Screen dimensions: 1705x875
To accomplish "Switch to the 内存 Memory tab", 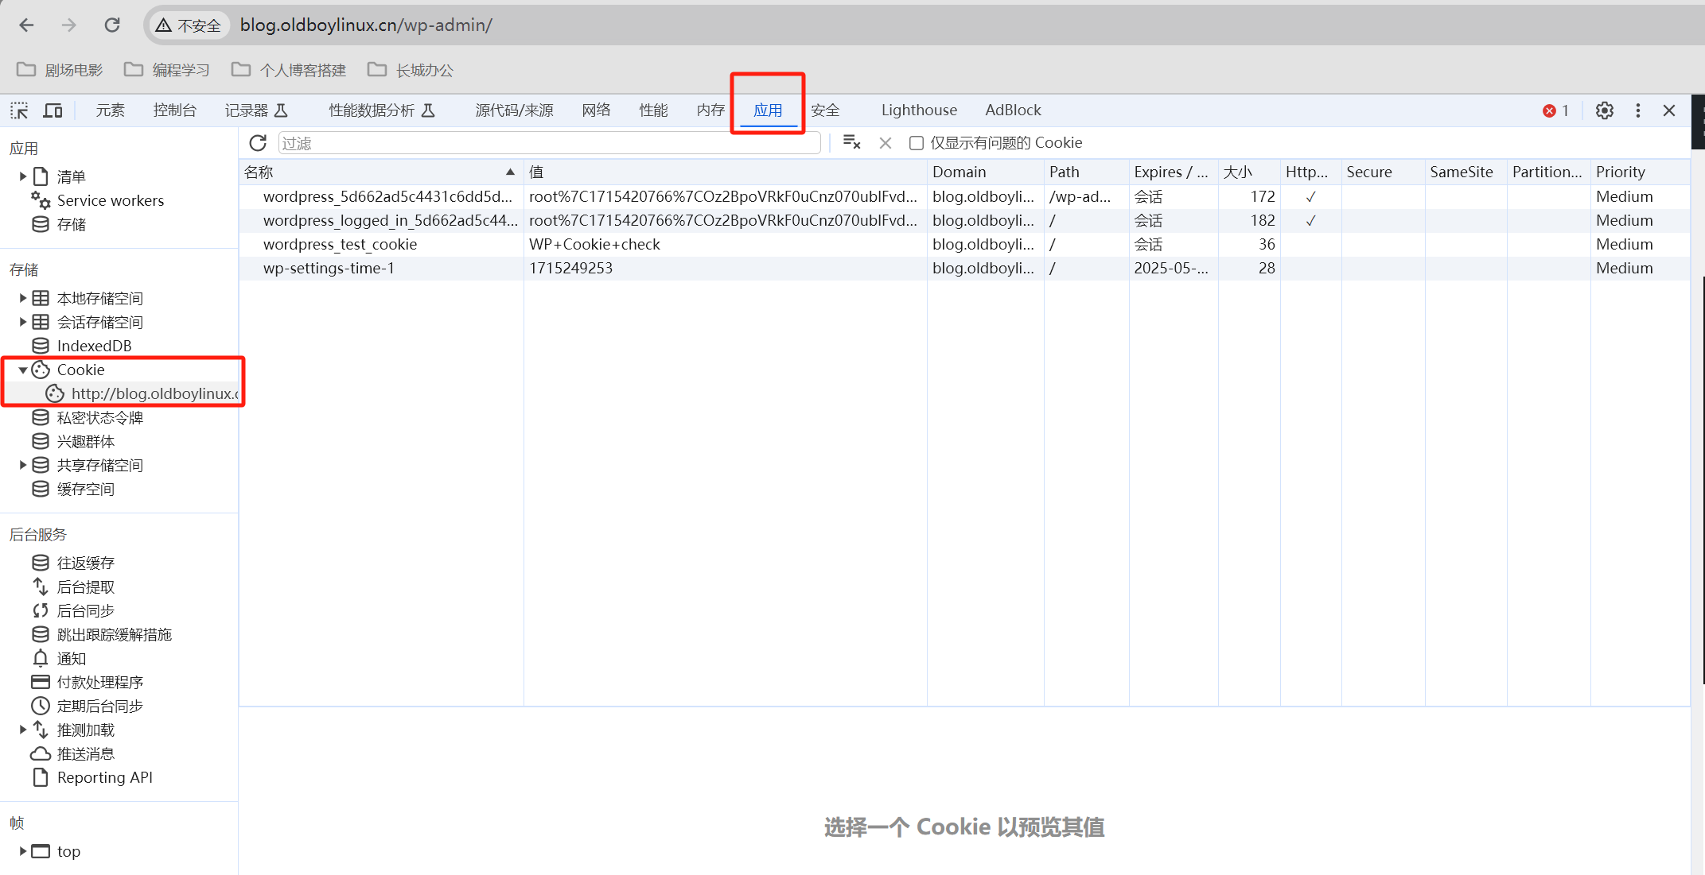I will (710, 110).
